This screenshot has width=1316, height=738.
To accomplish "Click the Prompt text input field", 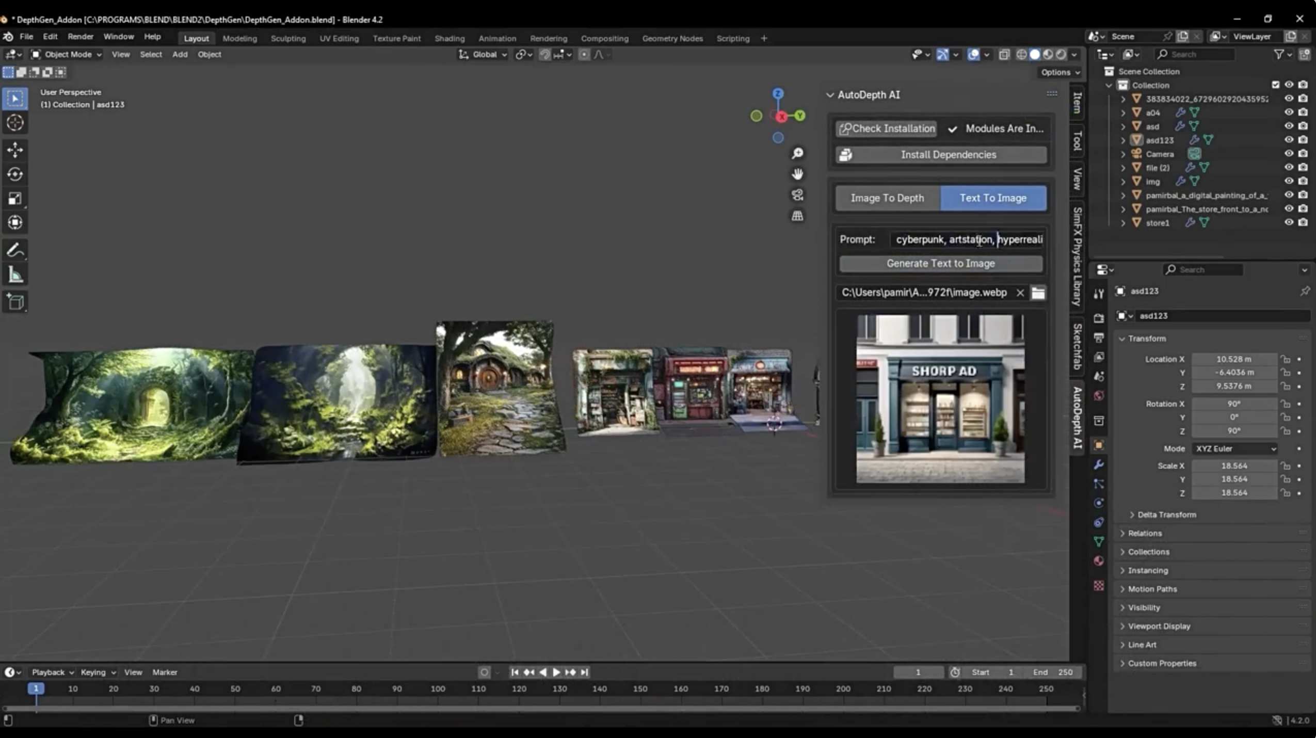I will 968,239.
